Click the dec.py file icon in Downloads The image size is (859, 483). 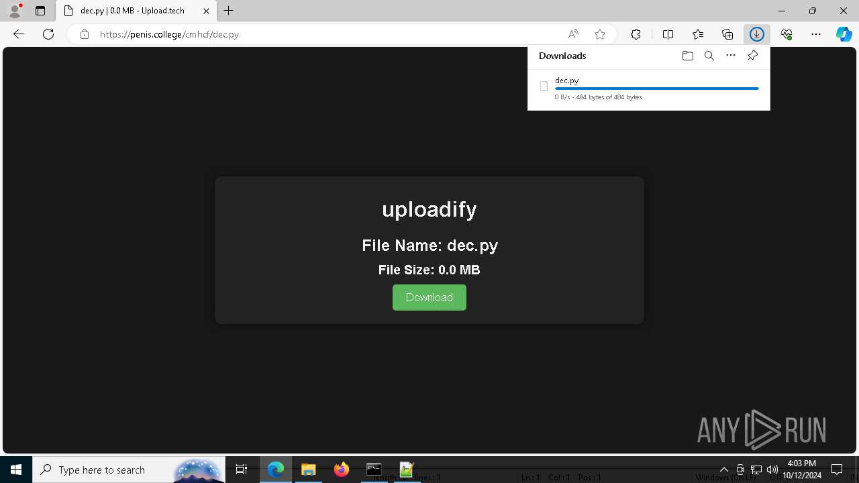pos(544,86)
